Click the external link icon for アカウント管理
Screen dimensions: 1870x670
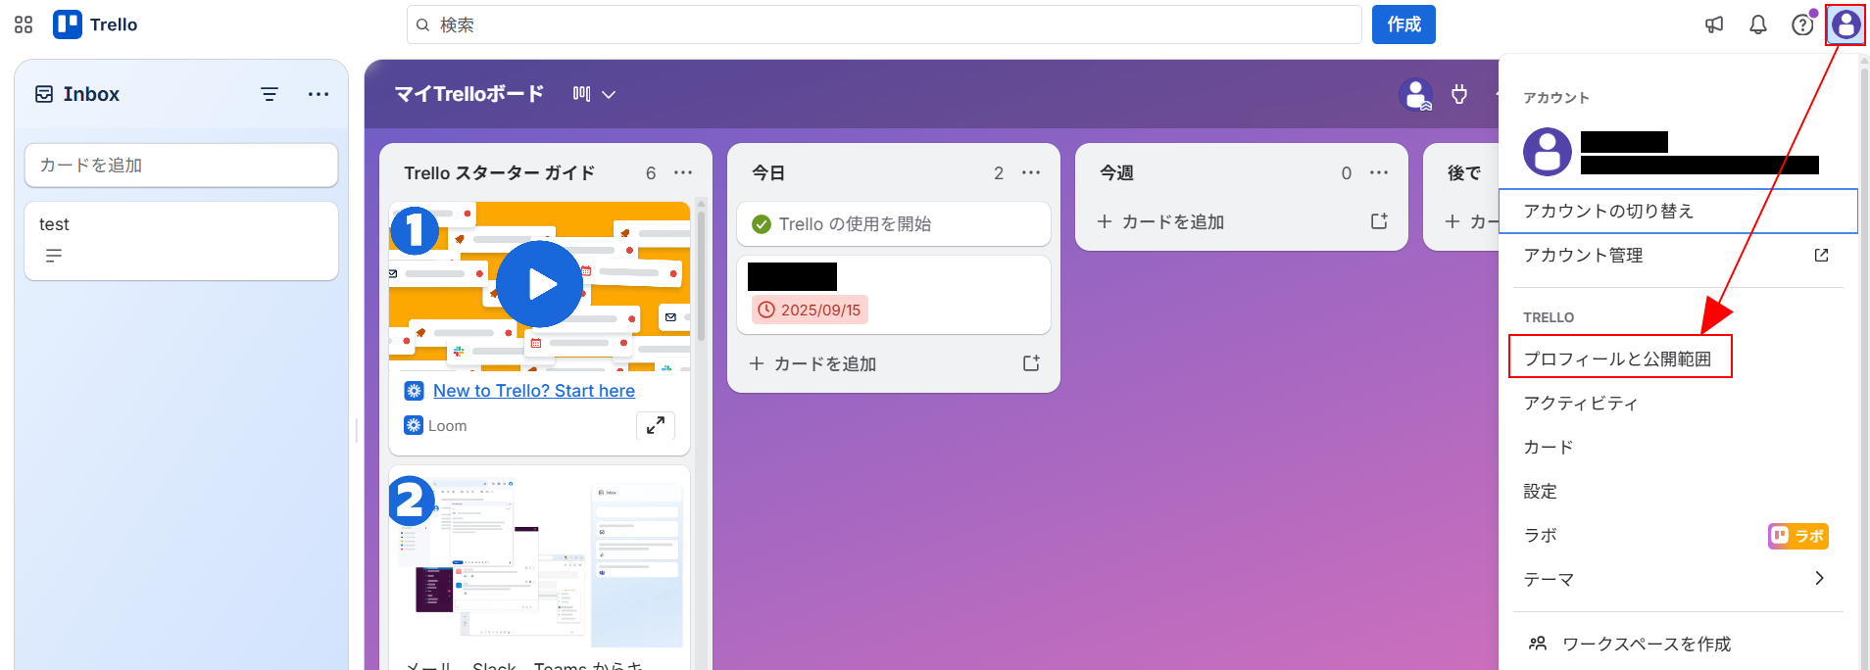tap(1821, 256)
